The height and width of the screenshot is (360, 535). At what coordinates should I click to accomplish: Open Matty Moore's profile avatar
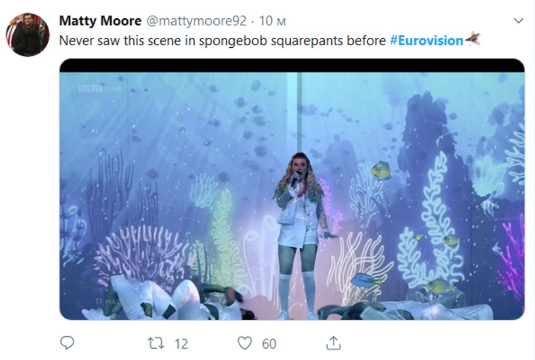click(x=28, y=35)
